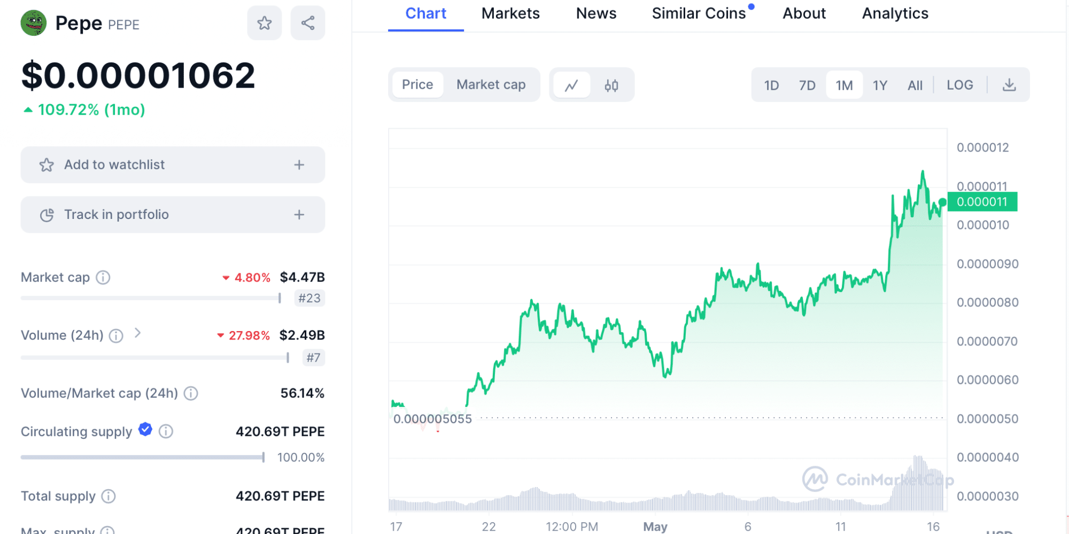Click the PEPE ticker symbol text
1069x534 pixels.
click(x=123, y=25)
